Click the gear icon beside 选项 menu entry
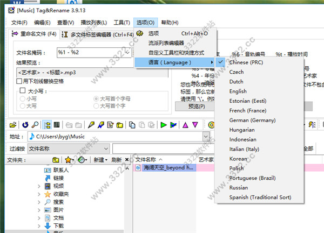 (140, 33)
